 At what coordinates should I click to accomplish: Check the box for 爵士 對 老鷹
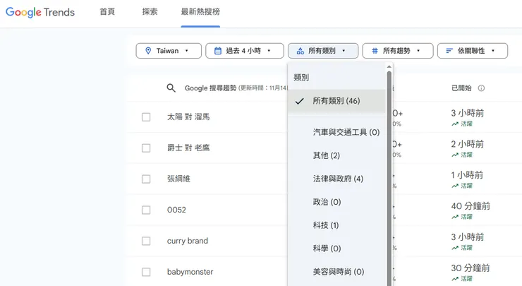[146, 148]
